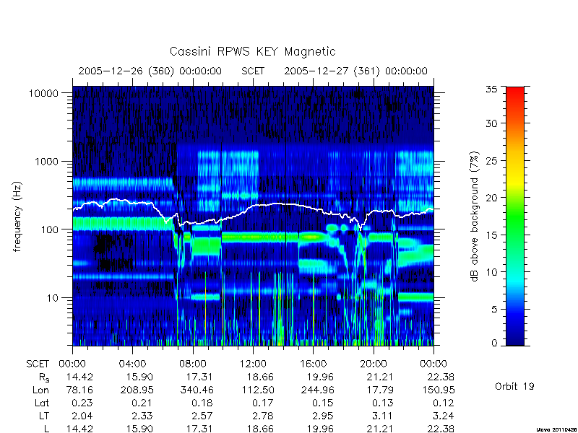Click the '0' color scale label
The image size is (578, 433).
[494, 344]
